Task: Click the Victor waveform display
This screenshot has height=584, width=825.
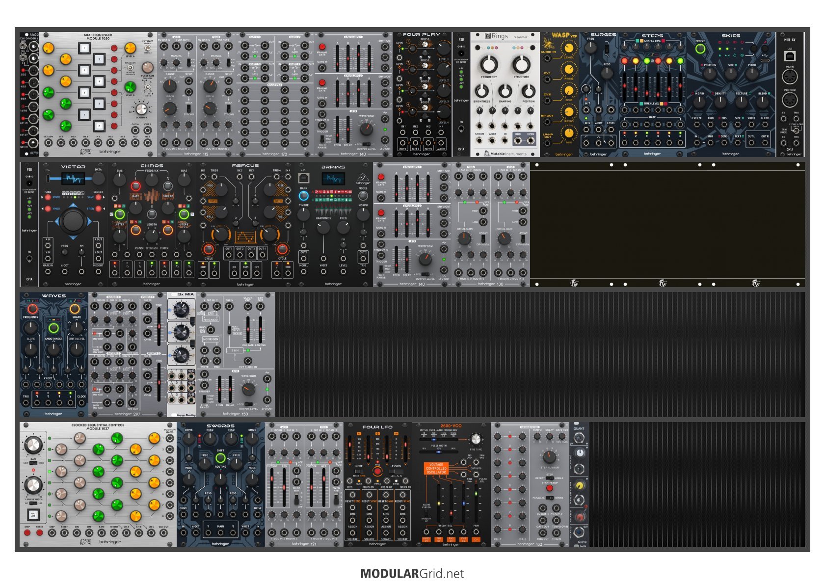Action: pyautogui.click(x=73, y=178)
